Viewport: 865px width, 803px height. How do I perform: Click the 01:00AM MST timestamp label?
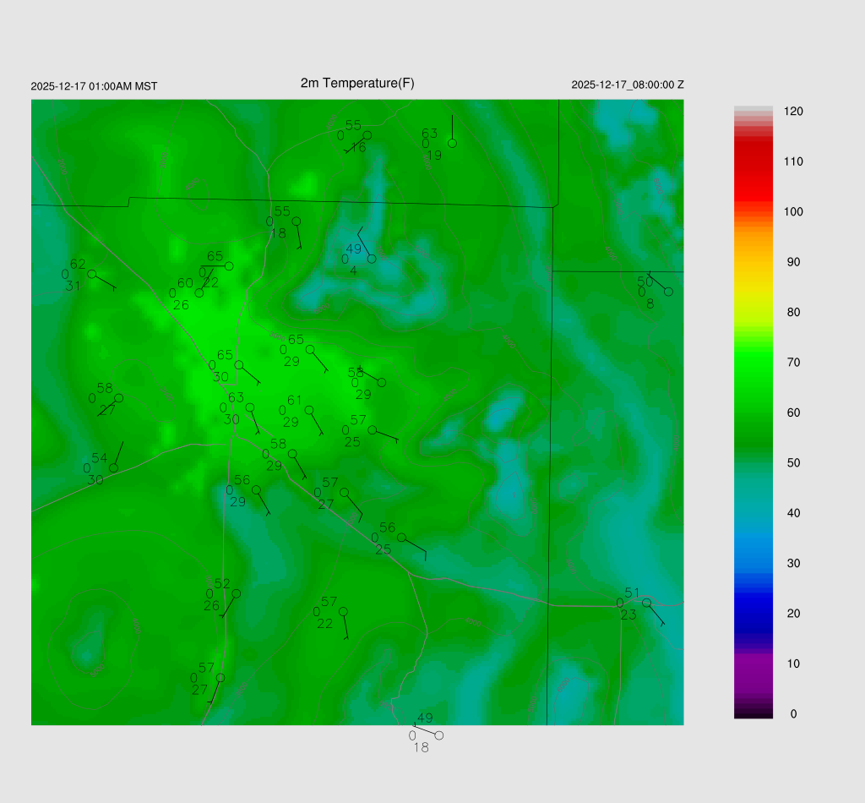point(94,86)
